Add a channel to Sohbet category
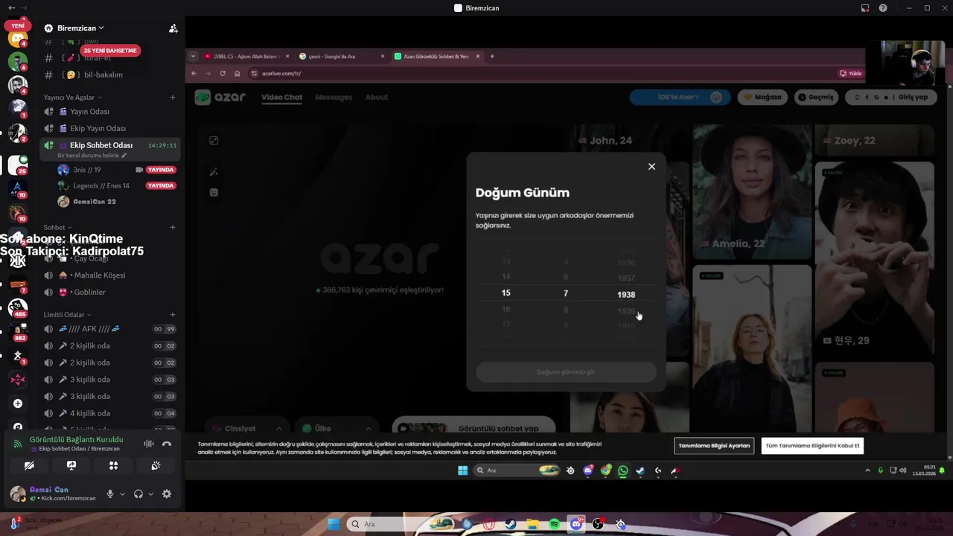 (x=173, y=227)
